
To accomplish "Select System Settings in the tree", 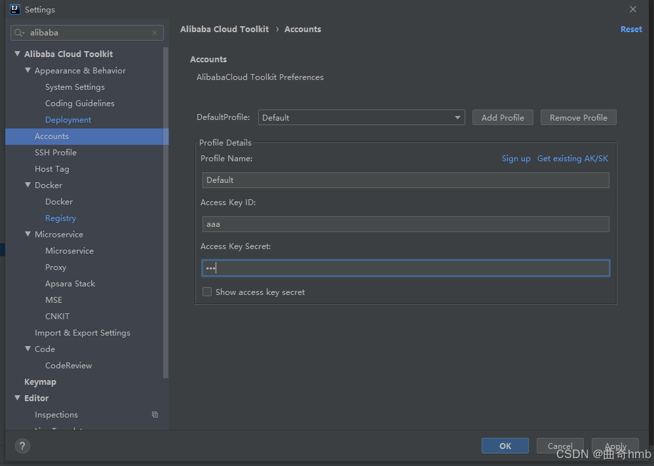I will point(75,87).
